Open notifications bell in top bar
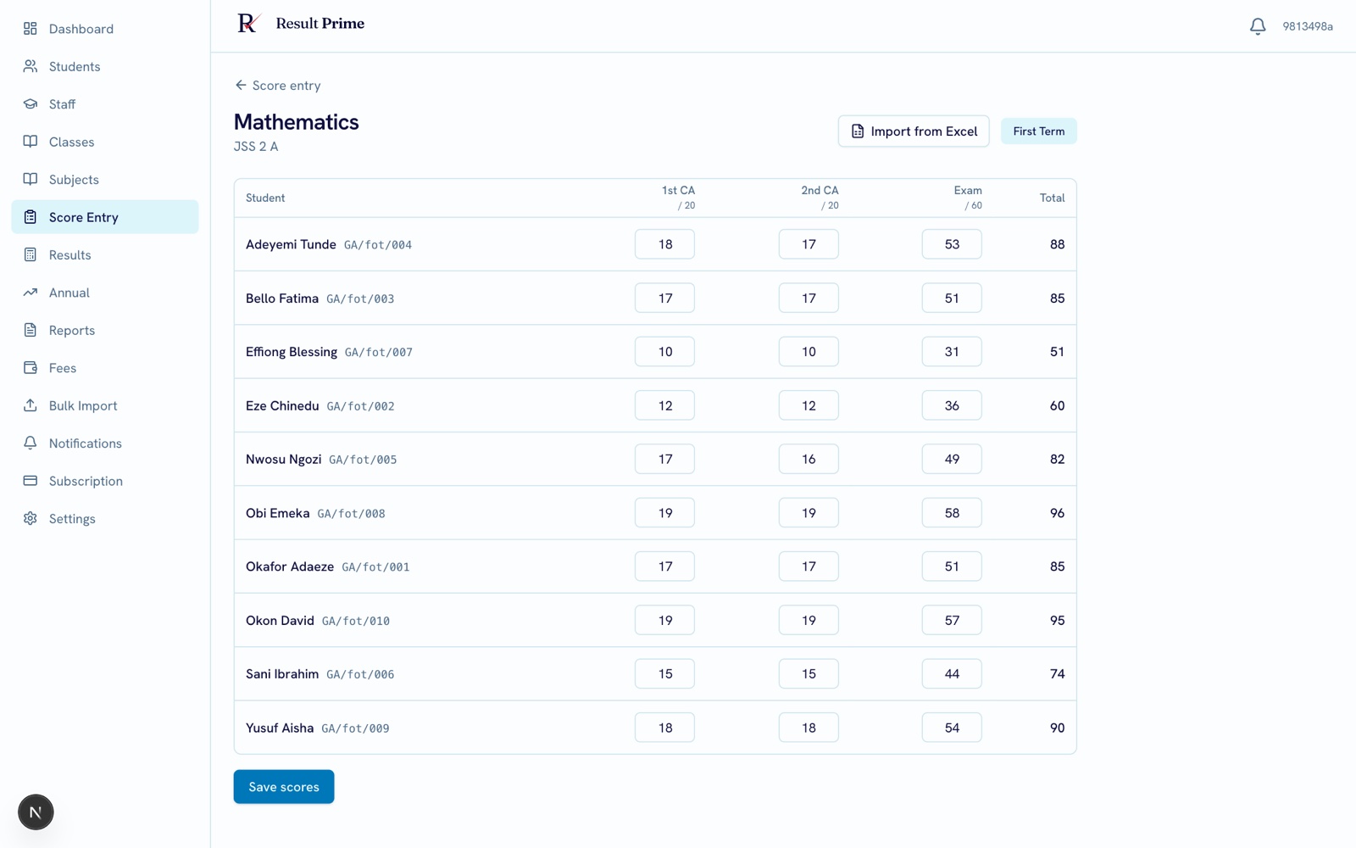Viewport: 1356px width, 848px height. click(1258, 26)
